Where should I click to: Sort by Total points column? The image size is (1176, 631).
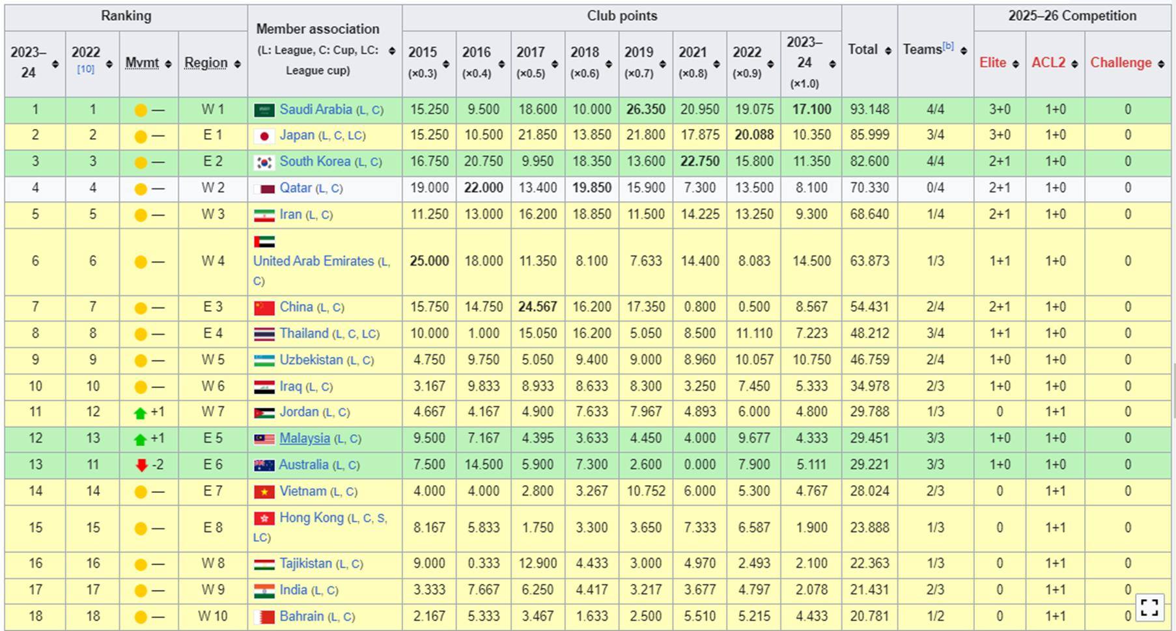click(888, 51)
